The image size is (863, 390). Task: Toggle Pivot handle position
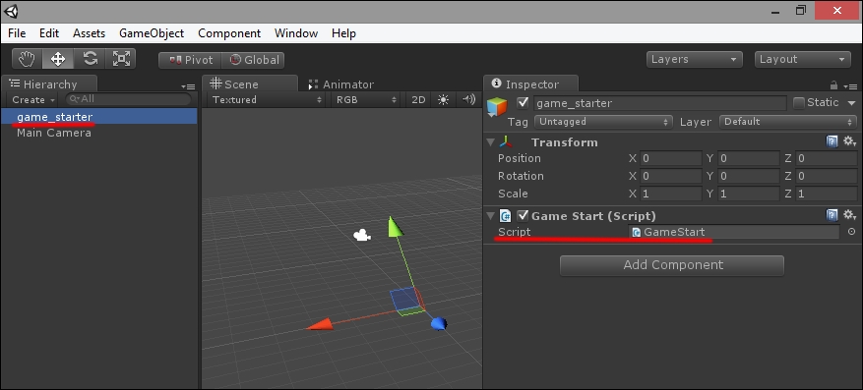(190, 60)
